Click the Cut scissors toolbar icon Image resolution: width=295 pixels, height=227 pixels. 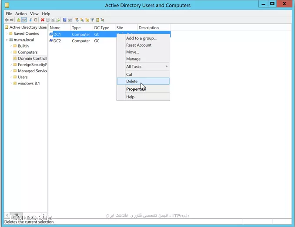(30, 20)
